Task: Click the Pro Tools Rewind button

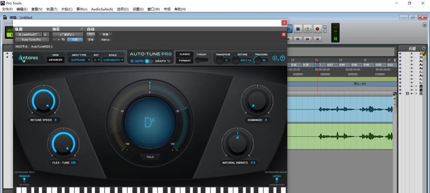Action: (x=297, y=39)
